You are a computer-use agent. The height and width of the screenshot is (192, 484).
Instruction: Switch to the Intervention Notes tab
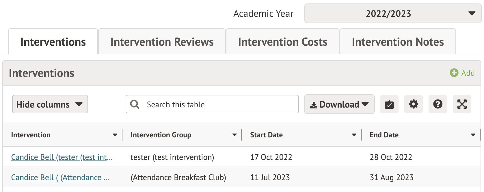click(398, 42)
